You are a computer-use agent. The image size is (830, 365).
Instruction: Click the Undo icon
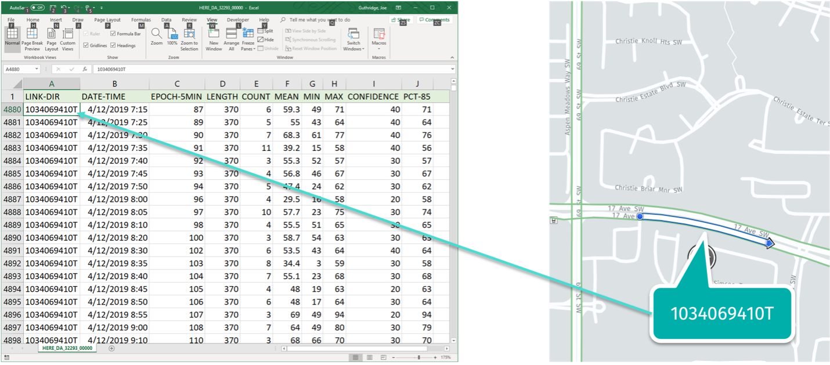[63, 8]
